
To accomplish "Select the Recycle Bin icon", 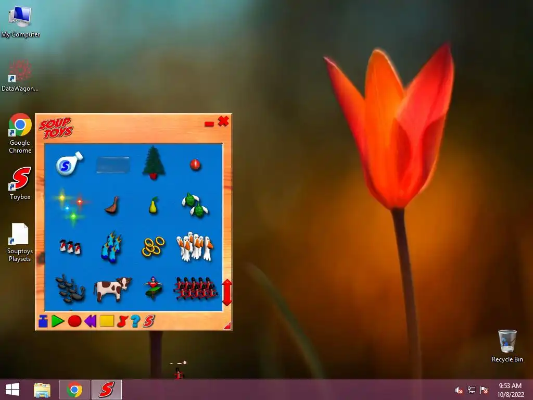I will click(x=507, y=346).
